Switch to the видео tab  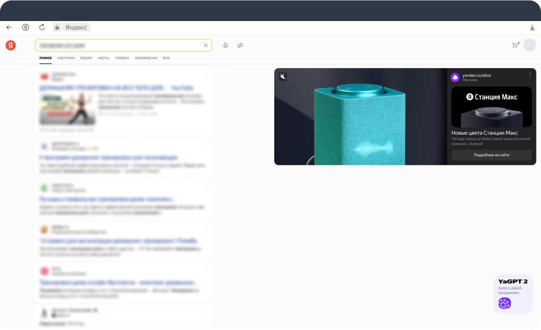86,58
